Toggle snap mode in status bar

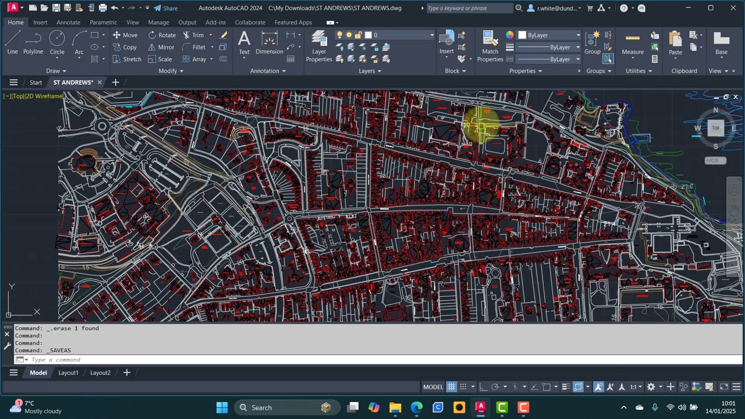pos(463,387)
